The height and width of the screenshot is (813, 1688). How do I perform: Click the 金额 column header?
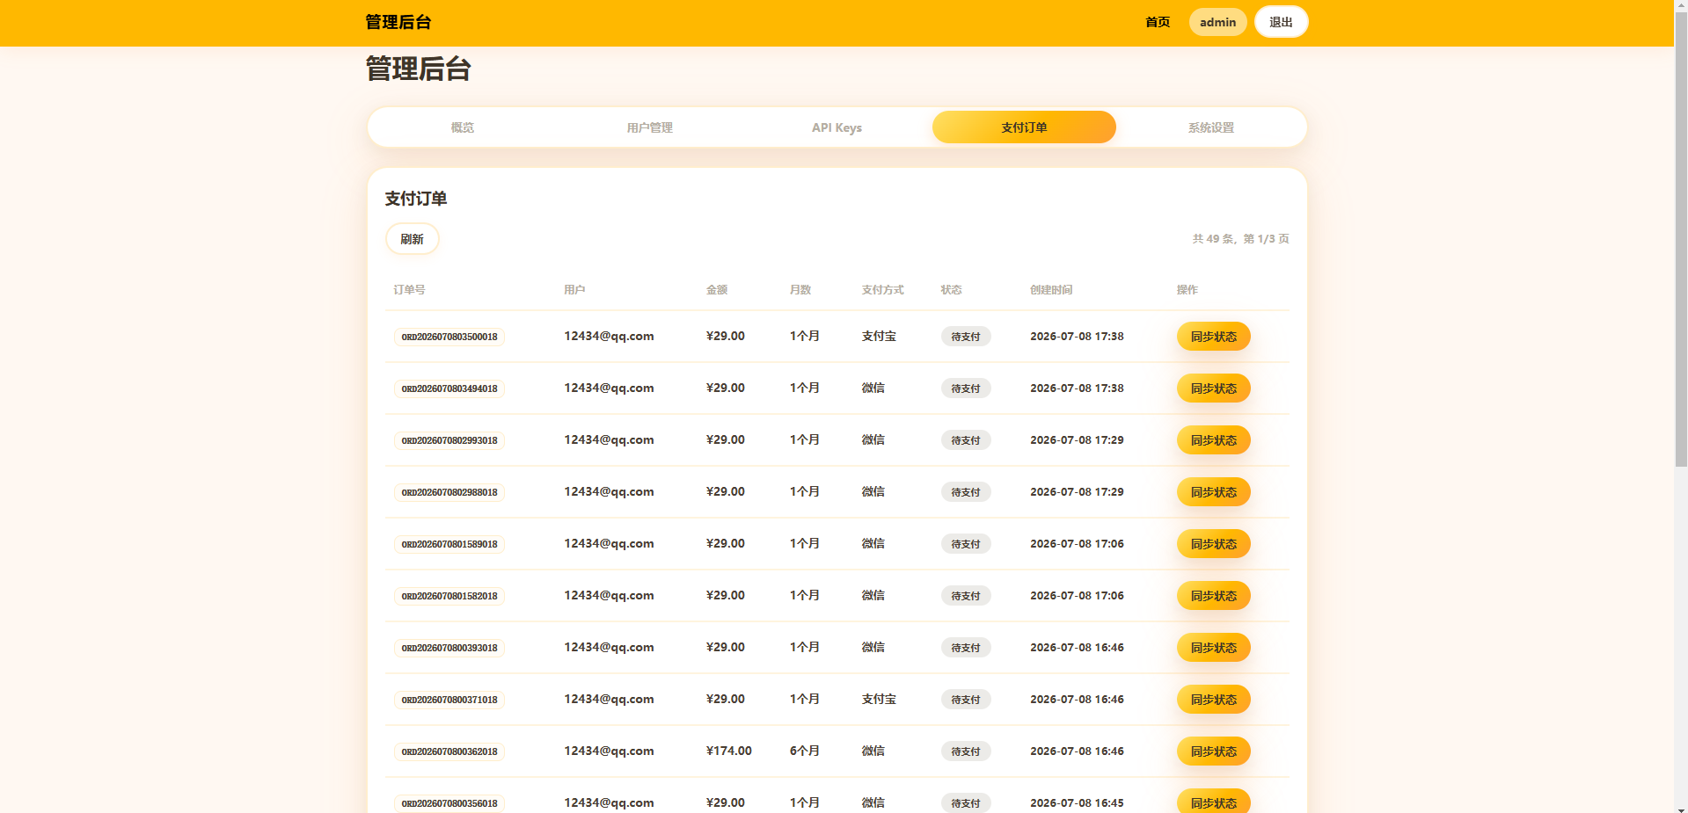coord(717,289)
